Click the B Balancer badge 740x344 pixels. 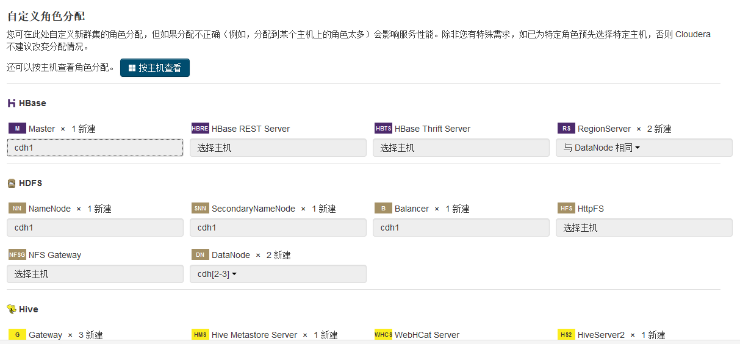pos(383,208)
